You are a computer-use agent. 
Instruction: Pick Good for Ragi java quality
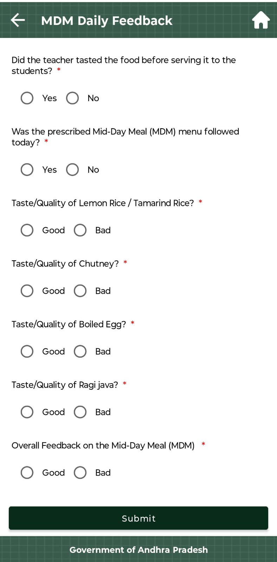(x=27, y=412)
